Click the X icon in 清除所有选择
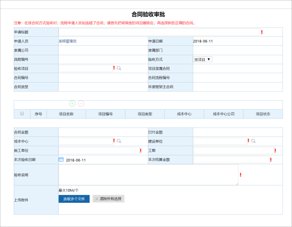The image size is (292, 227). [x=97, y=199]
